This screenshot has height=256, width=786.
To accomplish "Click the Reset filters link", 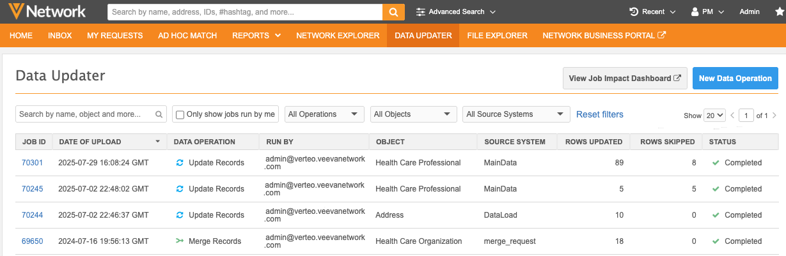I will (x=600, y=114).
